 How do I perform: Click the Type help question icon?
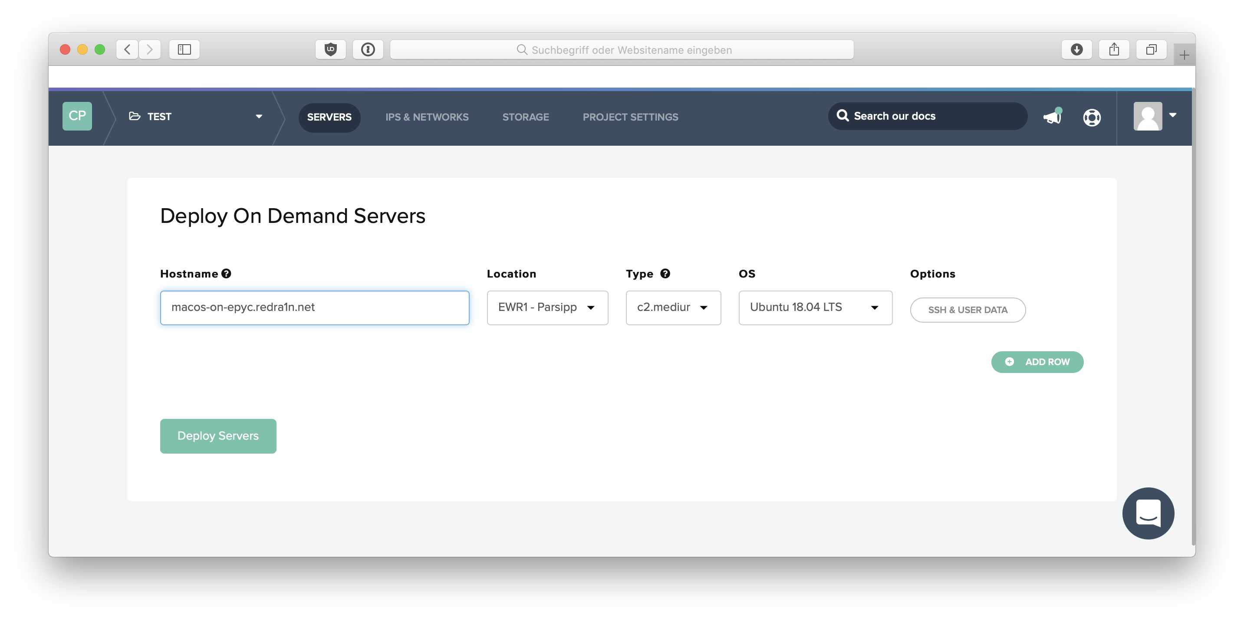pyautogui.click(x=665, y=274)
